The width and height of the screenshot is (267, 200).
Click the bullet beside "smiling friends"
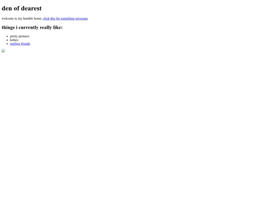click(x=7, y=44)
